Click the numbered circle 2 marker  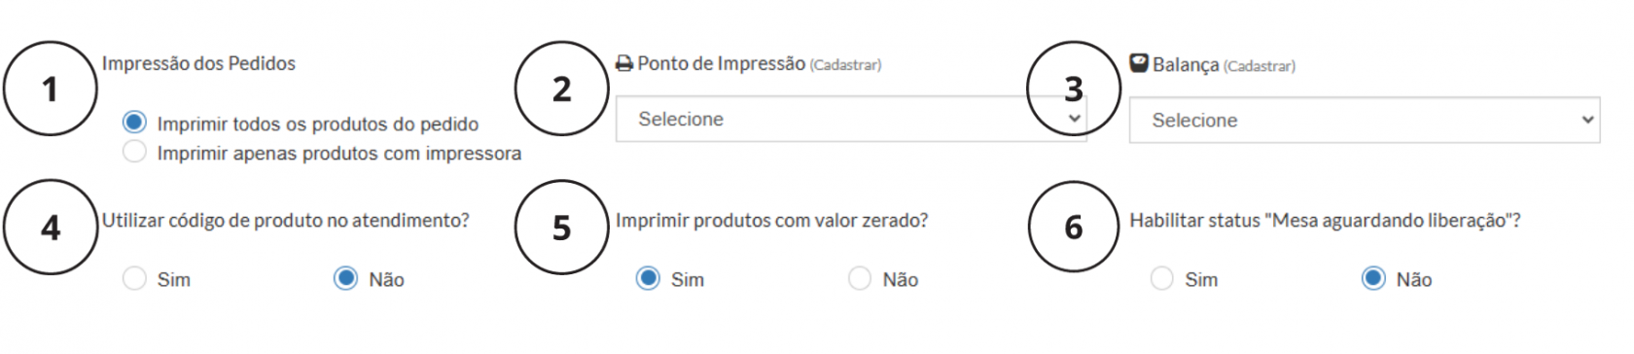click(x=562, y=88)
